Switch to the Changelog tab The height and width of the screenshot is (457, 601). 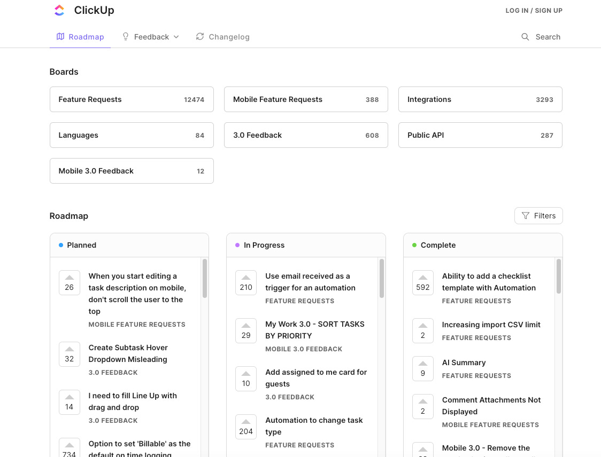point(222,37)
